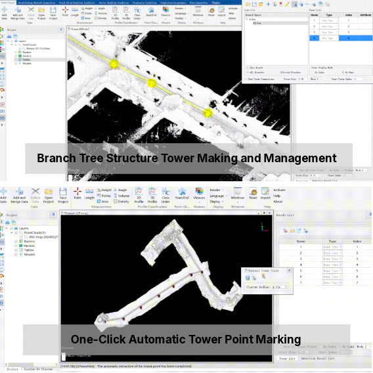Open the Simulation Condition ribbon tab

(x=144, y=3)
